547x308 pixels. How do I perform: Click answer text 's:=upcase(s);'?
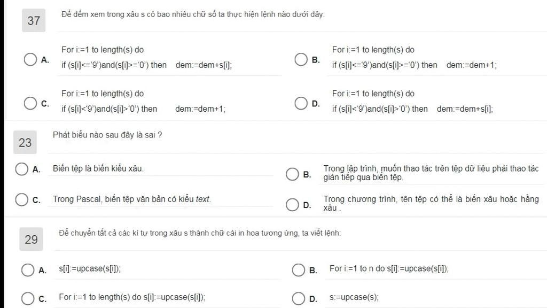coord(354,297)
